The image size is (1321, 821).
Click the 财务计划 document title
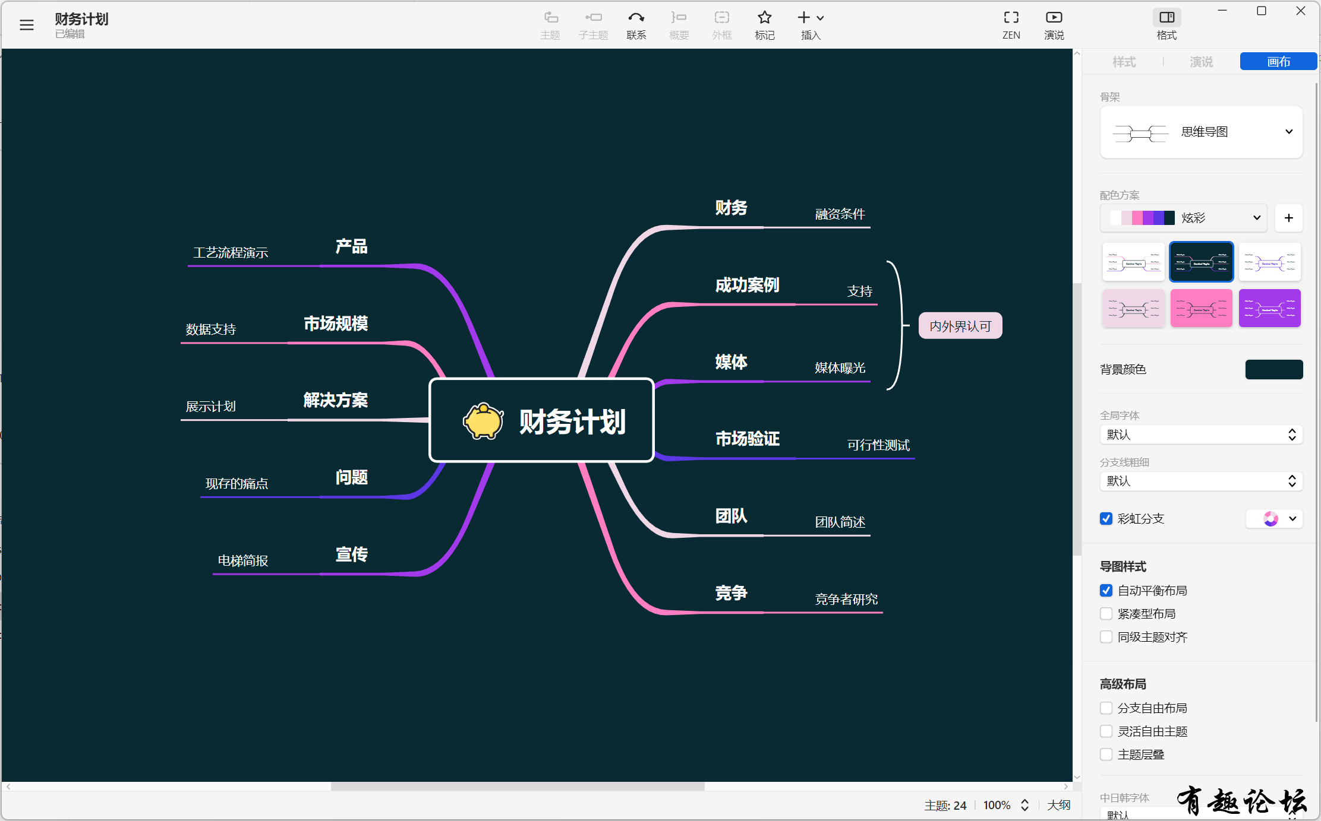tap(81, 19)
